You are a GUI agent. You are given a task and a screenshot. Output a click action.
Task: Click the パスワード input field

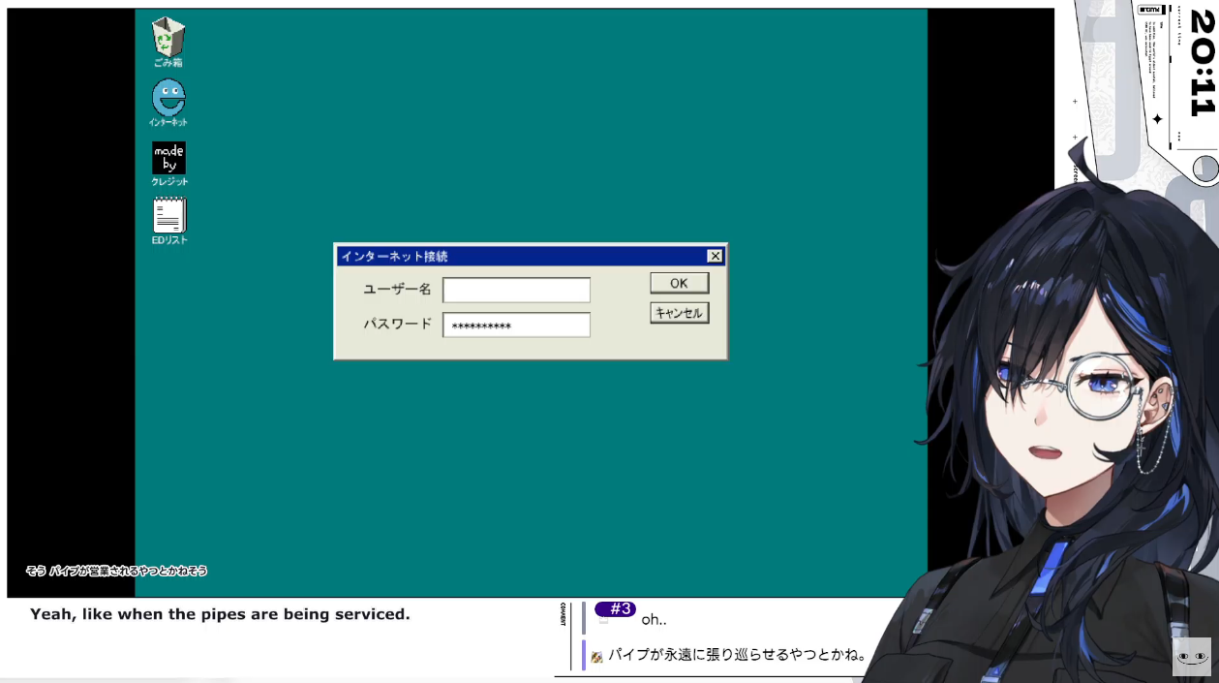point(516,325)
